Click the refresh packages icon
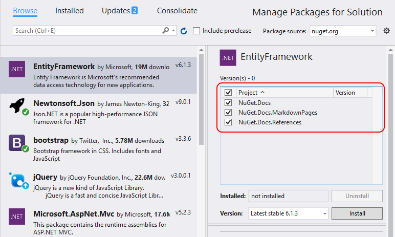Viewport: 395px width, 237px height. pyautogui.click(x=184, y=31)
